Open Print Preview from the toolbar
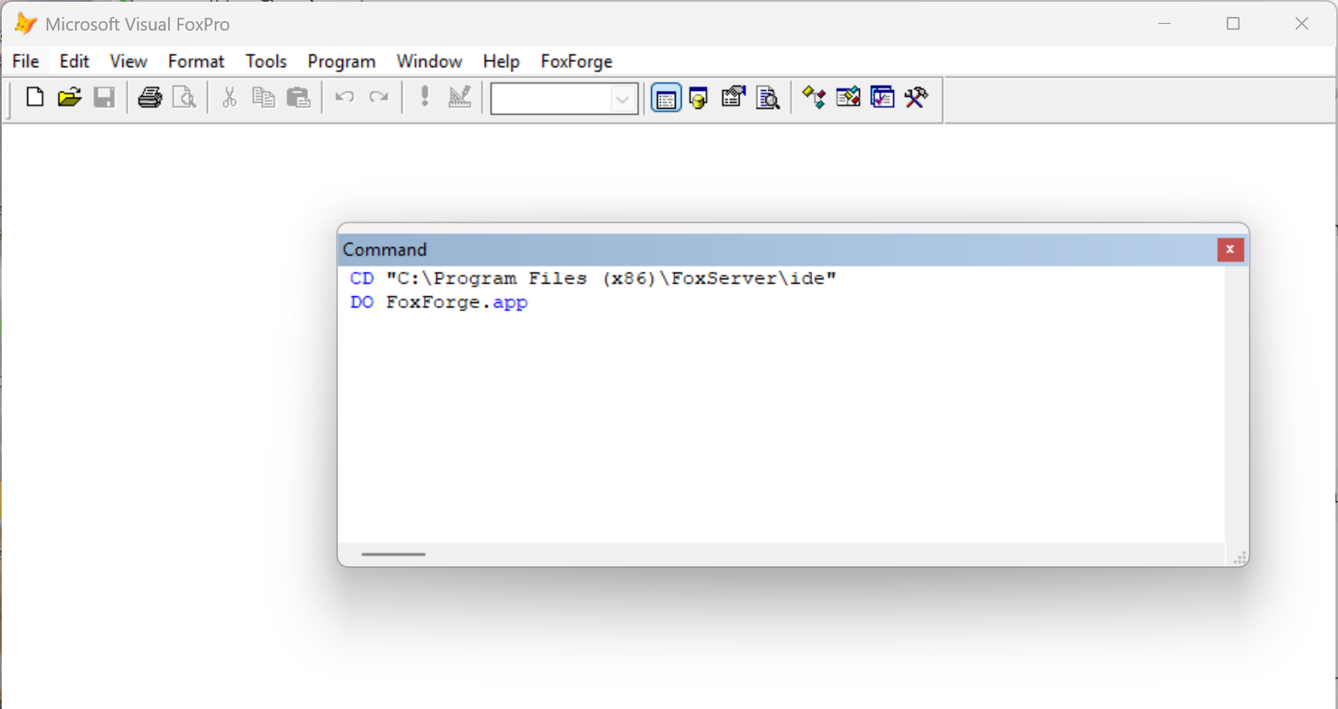This screenshot has width=1338, height=709. point(184,98)
